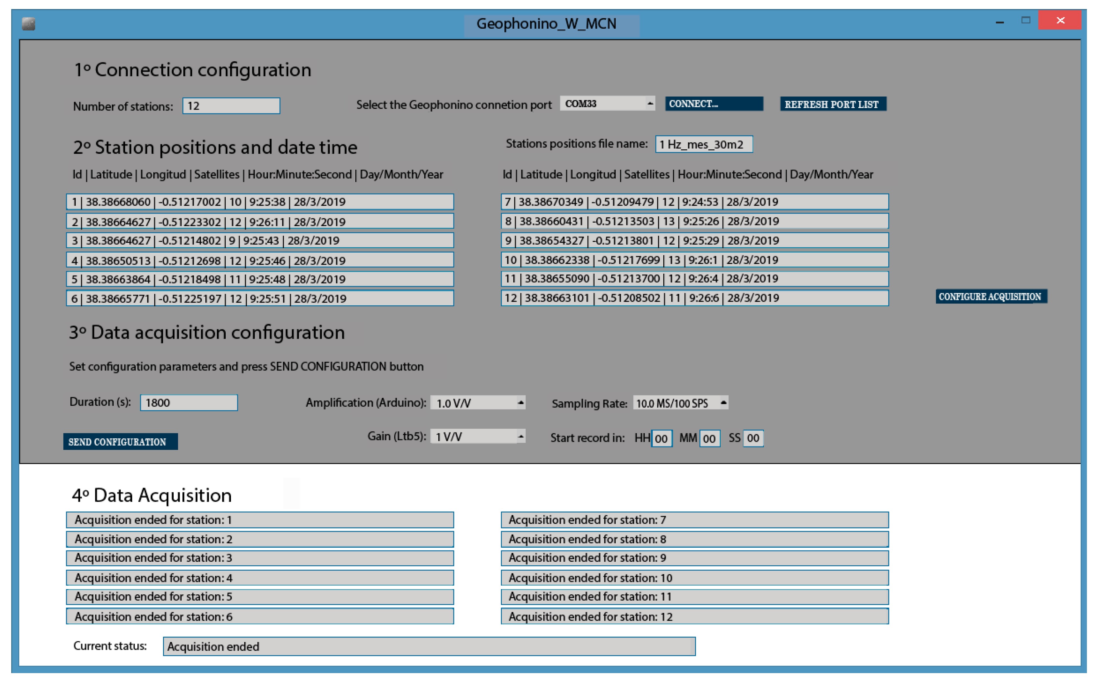The height and width of the screenshot is (684, 1100).
Task: Click the Number of stations field
Action: (231, 106)
